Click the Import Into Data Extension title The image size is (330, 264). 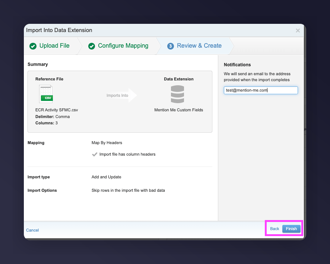(59, 30)
